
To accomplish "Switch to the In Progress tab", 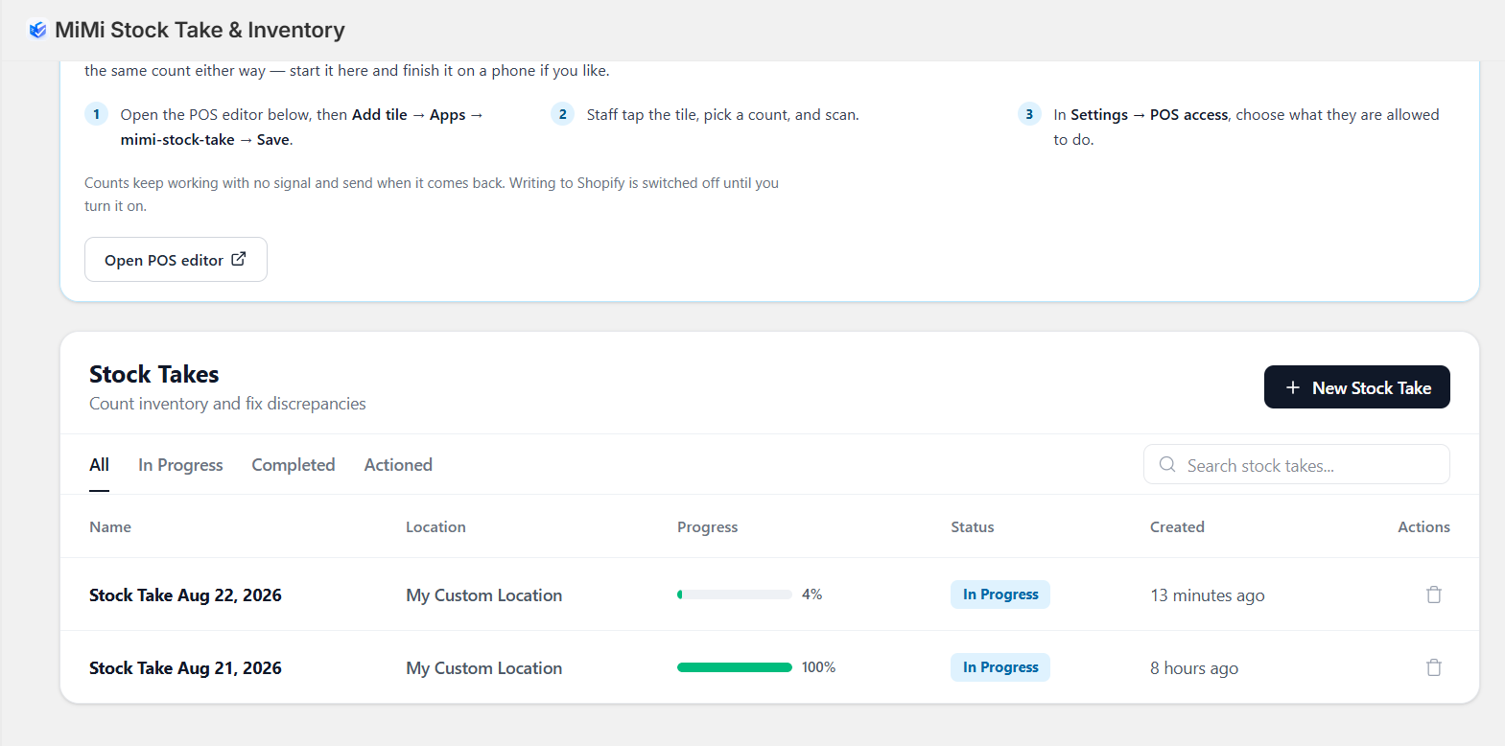I will [x=180, y=465].
